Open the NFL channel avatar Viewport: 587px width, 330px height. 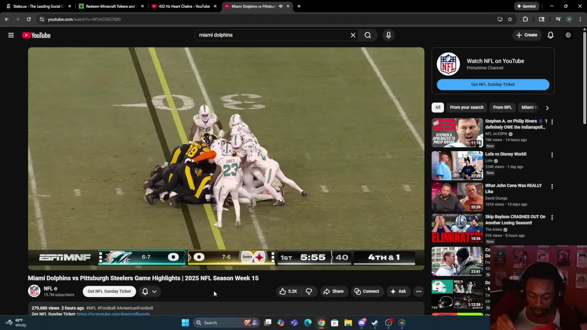(x=34, y=291)
